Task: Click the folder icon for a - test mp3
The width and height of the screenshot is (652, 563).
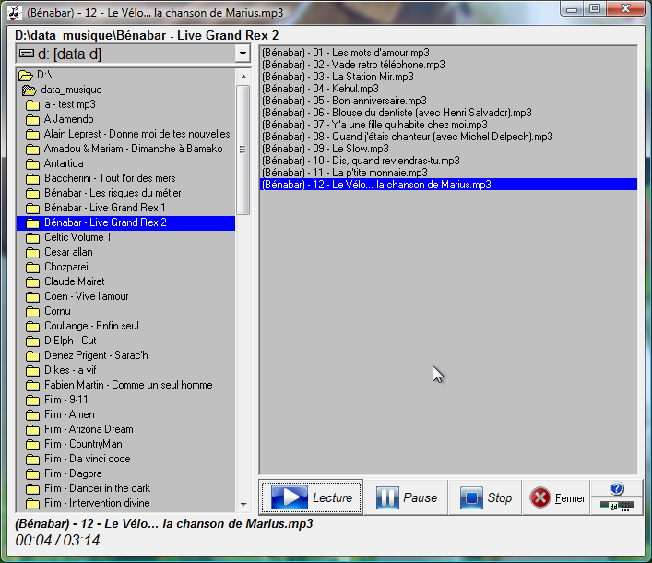Action: pos(32,105)
